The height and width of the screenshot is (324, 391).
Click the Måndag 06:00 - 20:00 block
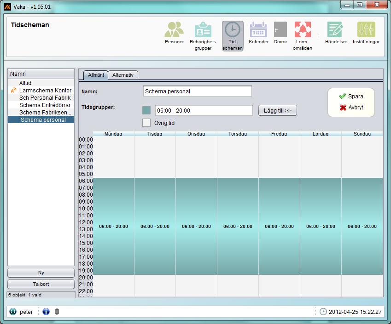[113, 226]
